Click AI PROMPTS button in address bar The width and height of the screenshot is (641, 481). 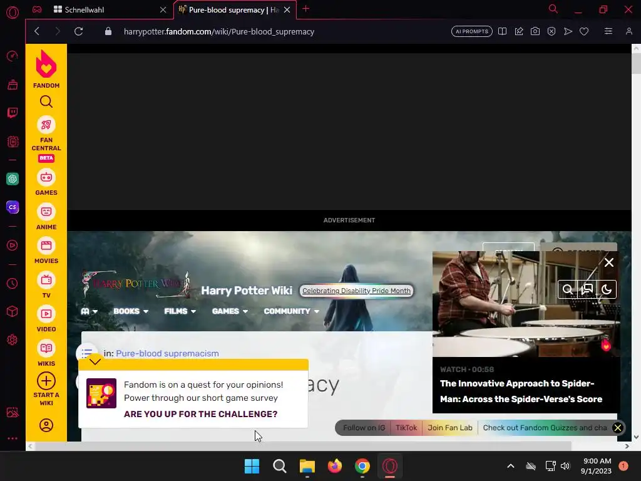coord(472,31)
